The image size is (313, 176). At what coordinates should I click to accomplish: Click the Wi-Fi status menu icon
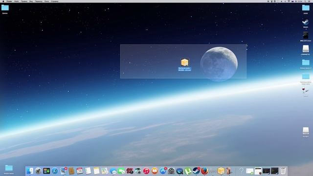coord(289,1)
